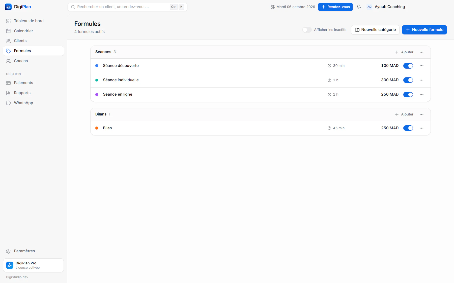This screenshot has width=454, height=283.
Task: Open the Rapports page
Action: coord(33,93)
